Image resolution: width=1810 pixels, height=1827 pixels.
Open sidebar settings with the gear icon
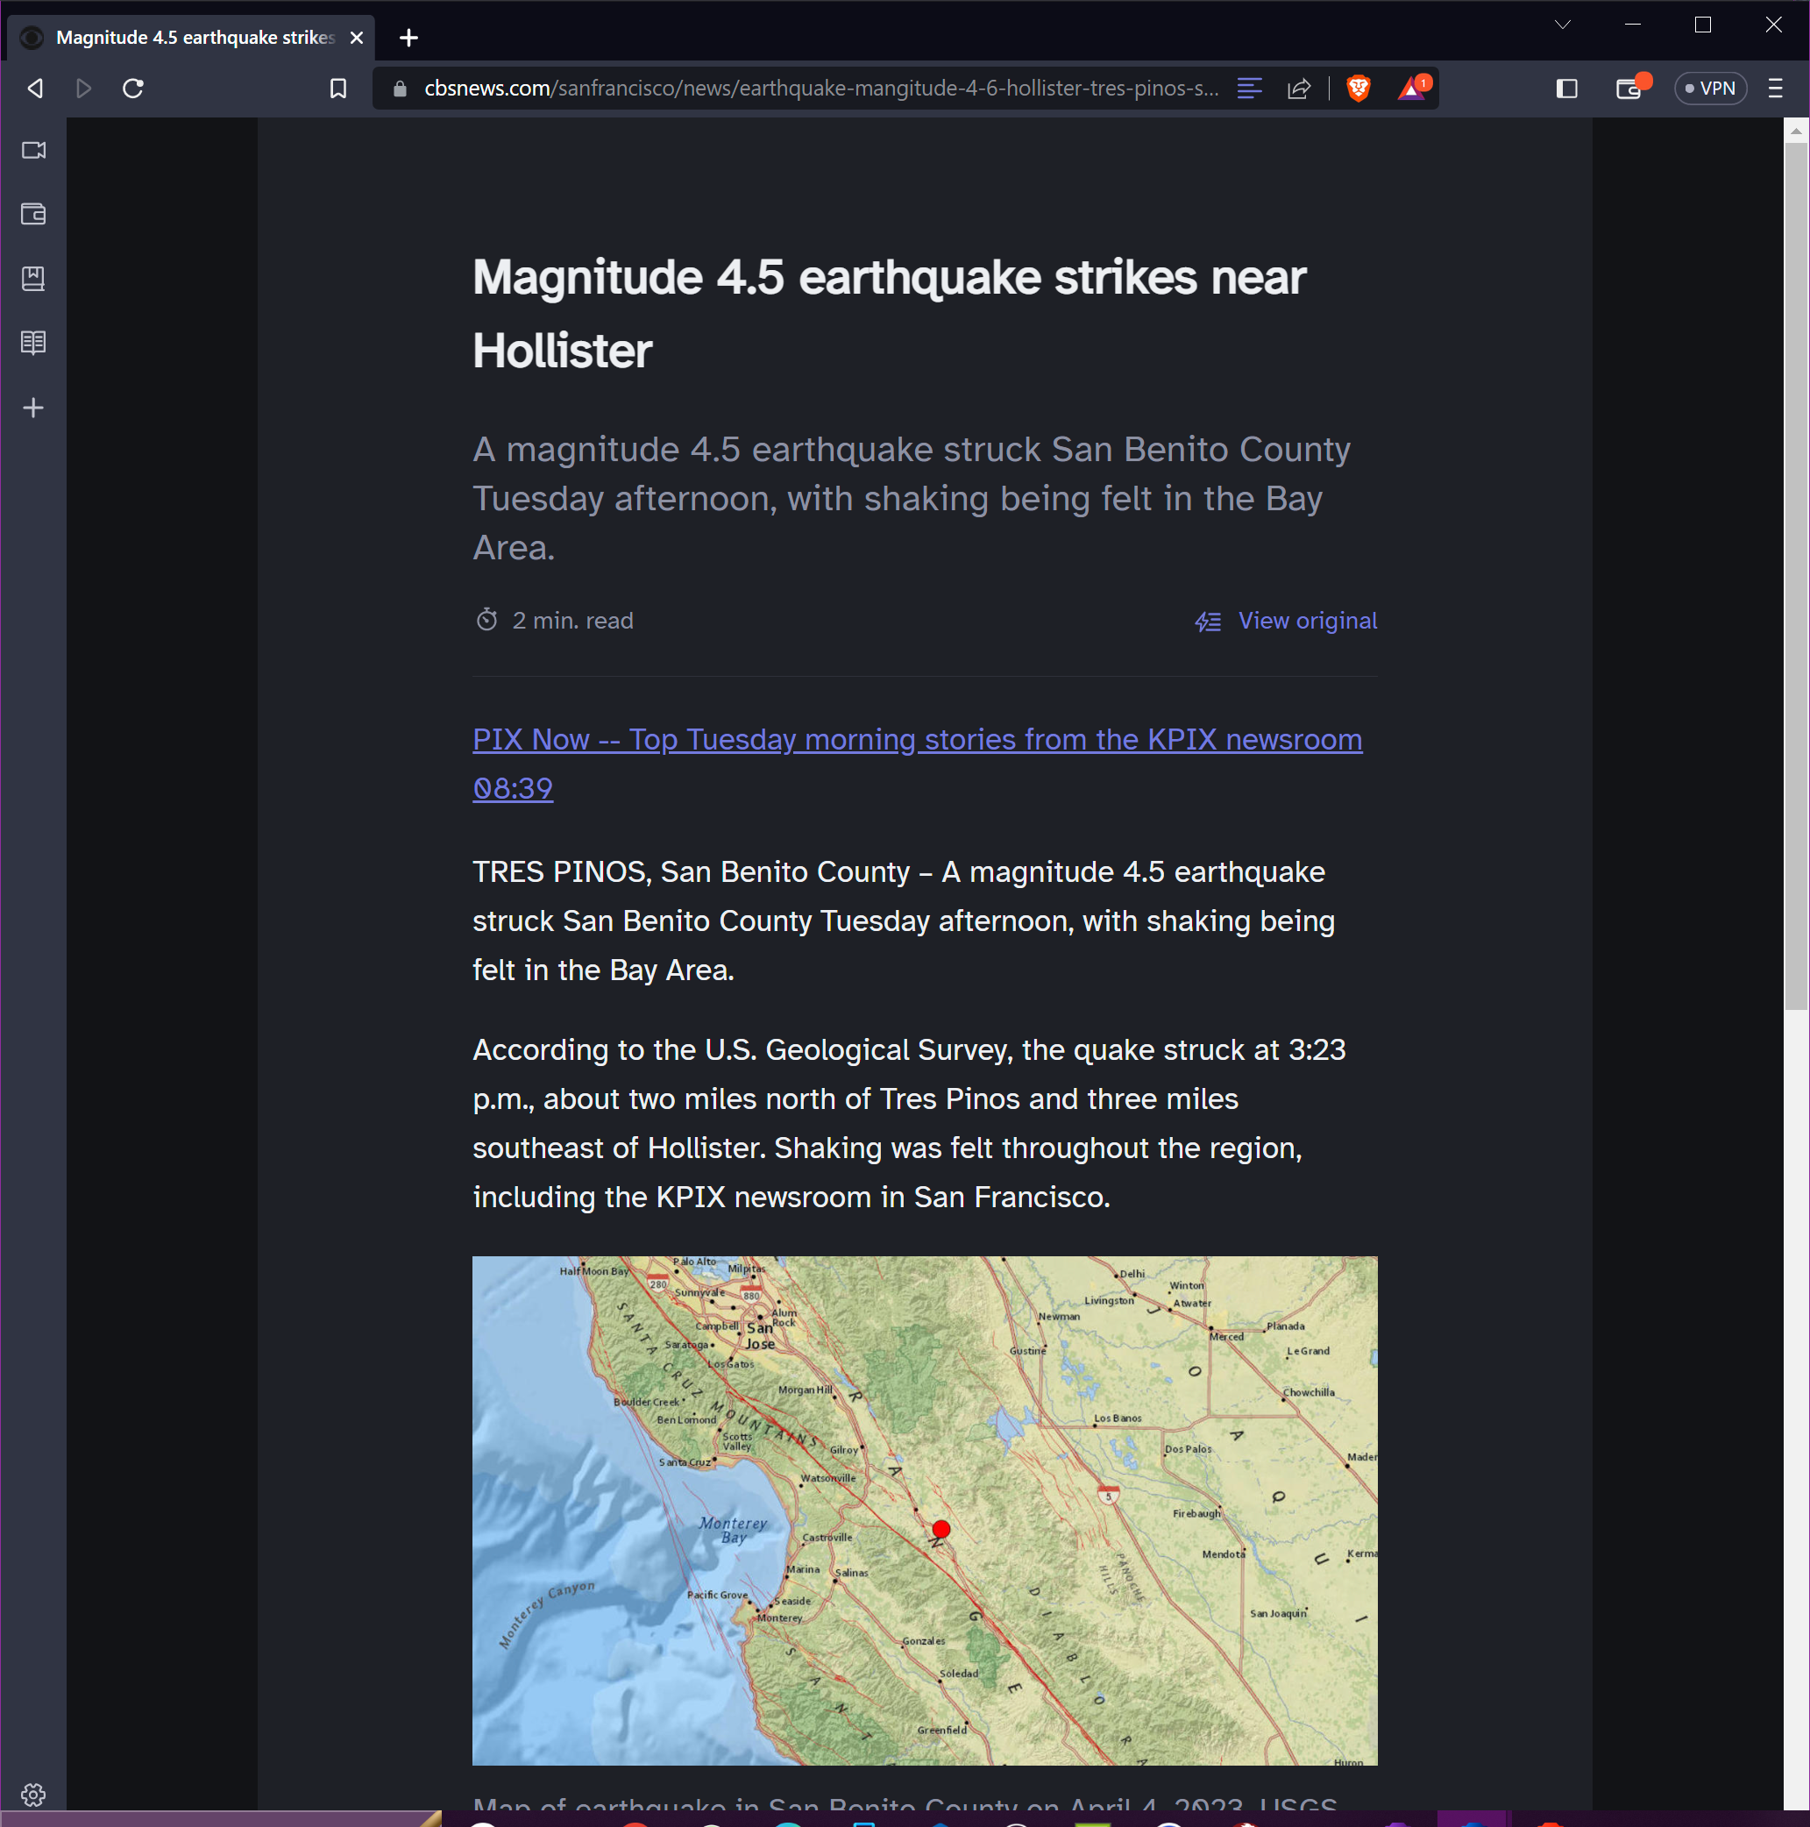33,1794
